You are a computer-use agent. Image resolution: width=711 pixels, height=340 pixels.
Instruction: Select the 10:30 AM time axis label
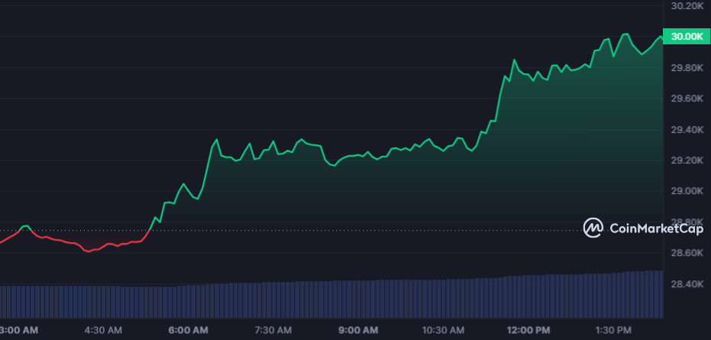(x=443, y=330)
